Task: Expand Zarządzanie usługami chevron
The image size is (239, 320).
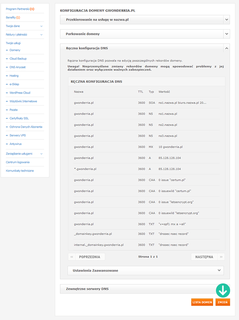Action: [41, 154]
